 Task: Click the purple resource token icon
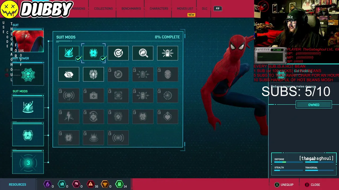47,184
